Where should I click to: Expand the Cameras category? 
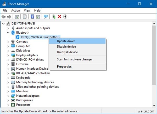8,42
